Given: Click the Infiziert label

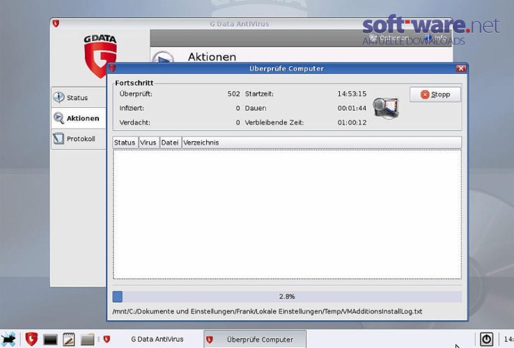Looking at the screenshot, I should [x=132, y=108].
